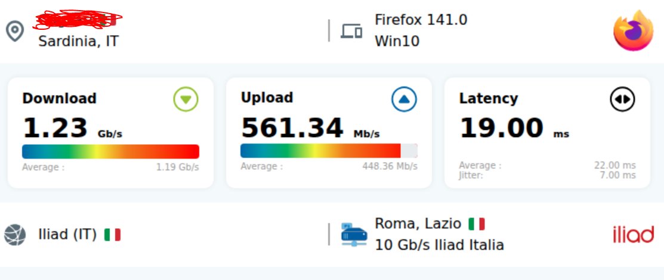Click the red iliad logo
664x280 pixels.
(633, 235)
